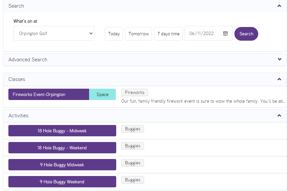Select the Today date shortcut
The image size is (287, 191).
coord(114,34)
